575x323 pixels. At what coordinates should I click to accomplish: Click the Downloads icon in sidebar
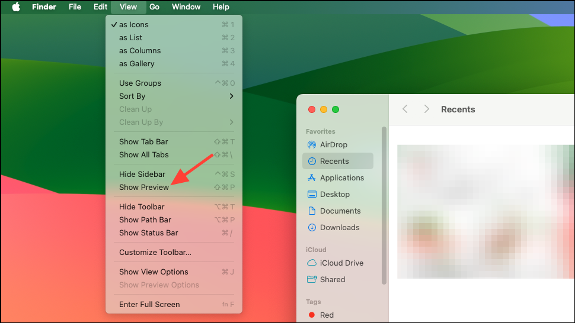312,228
